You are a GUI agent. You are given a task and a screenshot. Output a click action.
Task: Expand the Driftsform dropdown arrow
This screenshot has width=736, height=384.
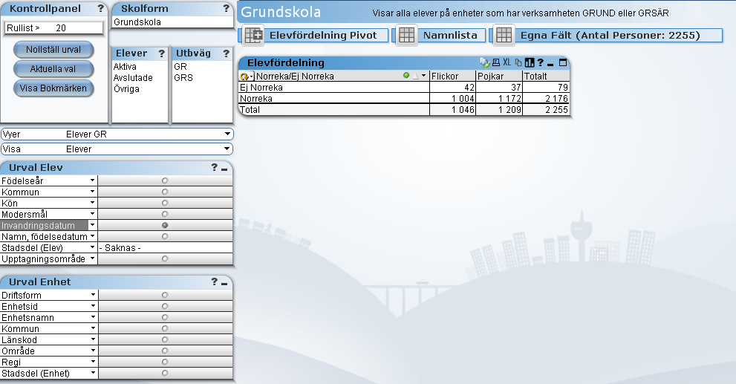pos(93,295)
